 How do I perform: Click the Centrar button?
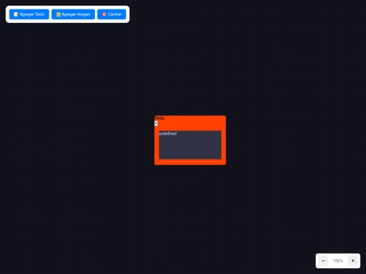coord(112,14)
